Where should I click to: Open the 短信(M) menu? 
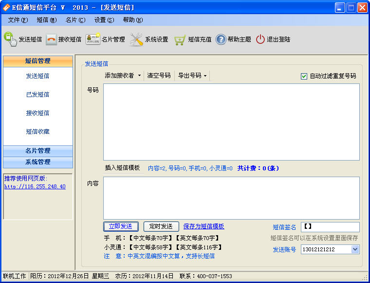pyautogui.click(x=47, y=20)
